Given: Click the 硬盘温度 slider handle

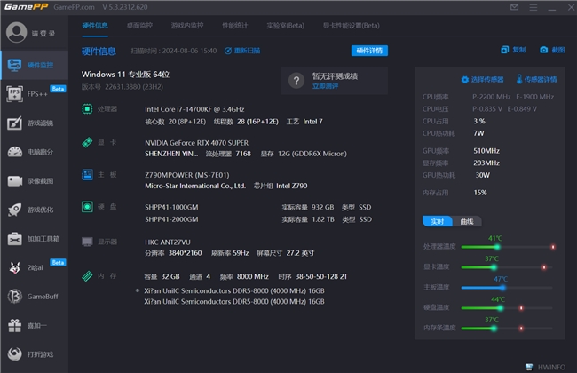Looking at the screenshot, I should point(500,308).
